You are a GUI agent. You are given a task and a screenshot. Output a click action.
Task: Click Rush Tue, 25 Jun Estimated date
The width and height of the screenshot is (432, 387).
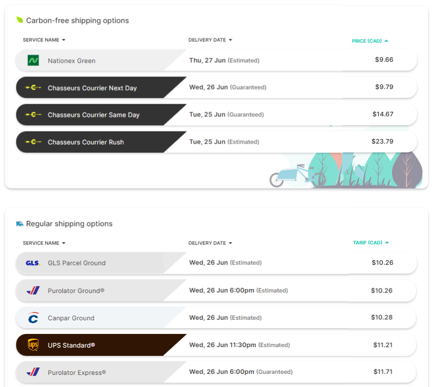(x=224, y=142)
